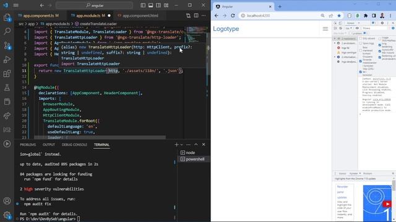The image size is (396, 222).
Task: Go back in VS Code navigation history
Action: (x=42, y=5)
